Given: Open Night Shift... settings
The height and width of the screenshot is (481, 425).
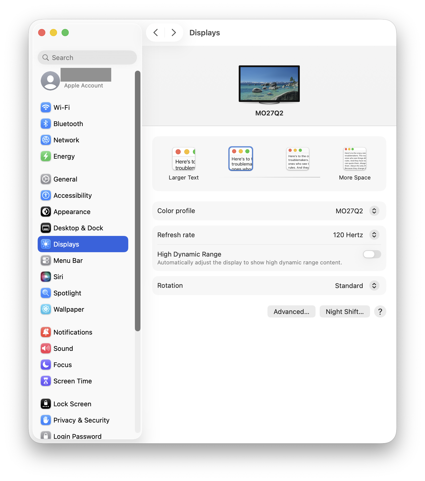Looking at the screenshot, I should (345, 312).
